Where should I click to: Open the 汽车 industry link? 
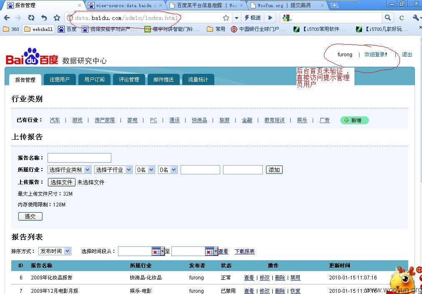[x=55, y=120]
